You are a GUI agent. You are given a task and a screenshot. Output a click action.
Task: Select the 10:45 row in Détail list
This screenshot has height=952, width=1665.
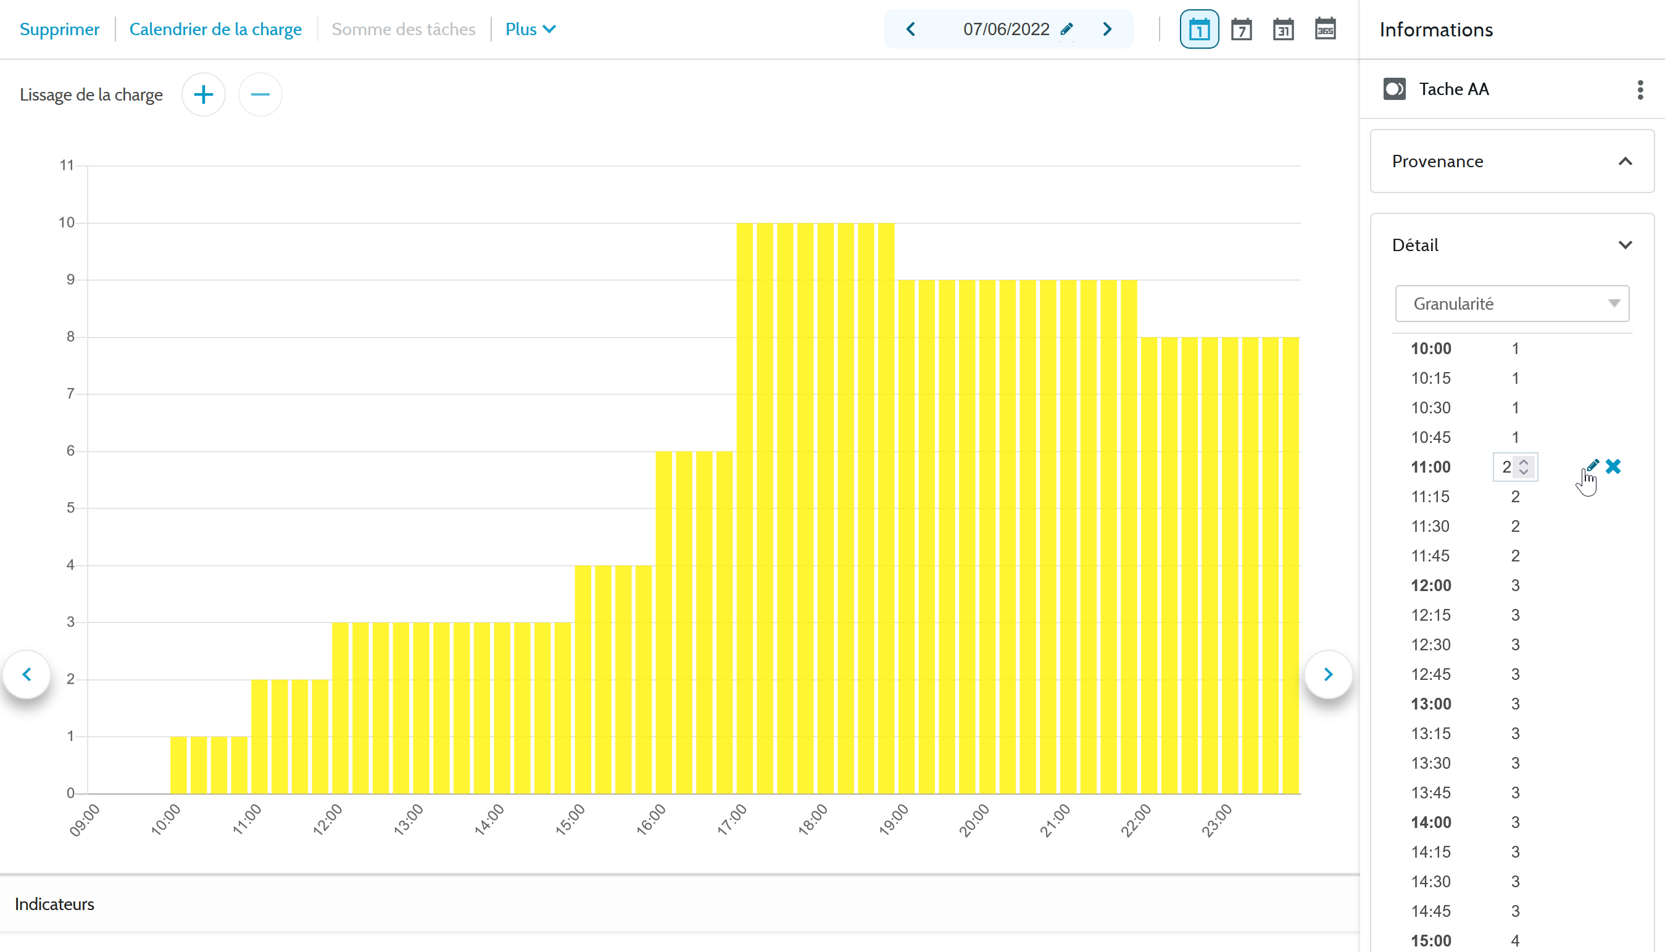click(1512, 437)
